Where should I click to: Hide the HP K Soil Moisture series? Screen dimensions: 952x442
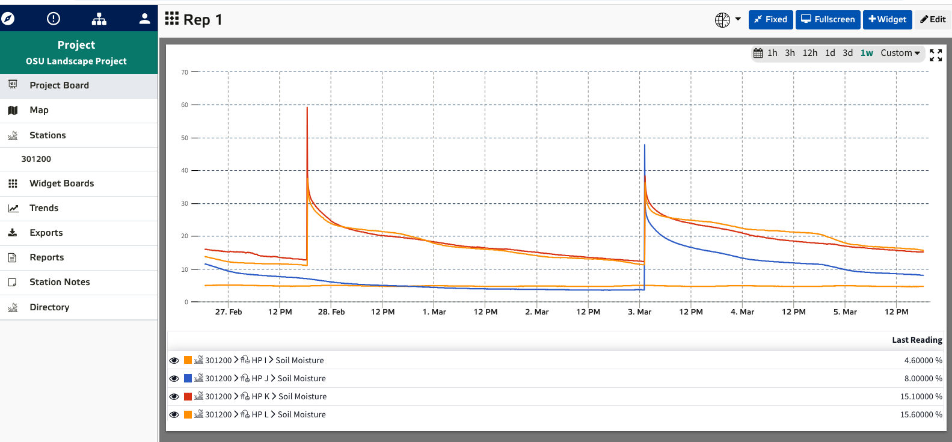click(174, 396)
